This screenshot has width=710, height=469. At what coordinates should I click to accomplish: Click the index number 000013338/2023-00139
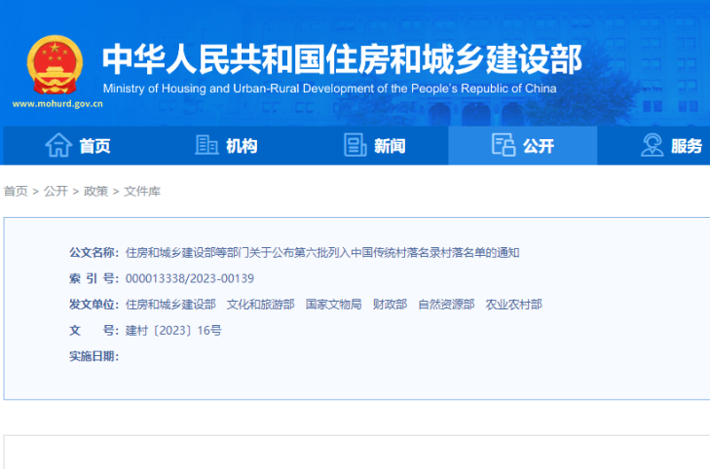(190, 278)
